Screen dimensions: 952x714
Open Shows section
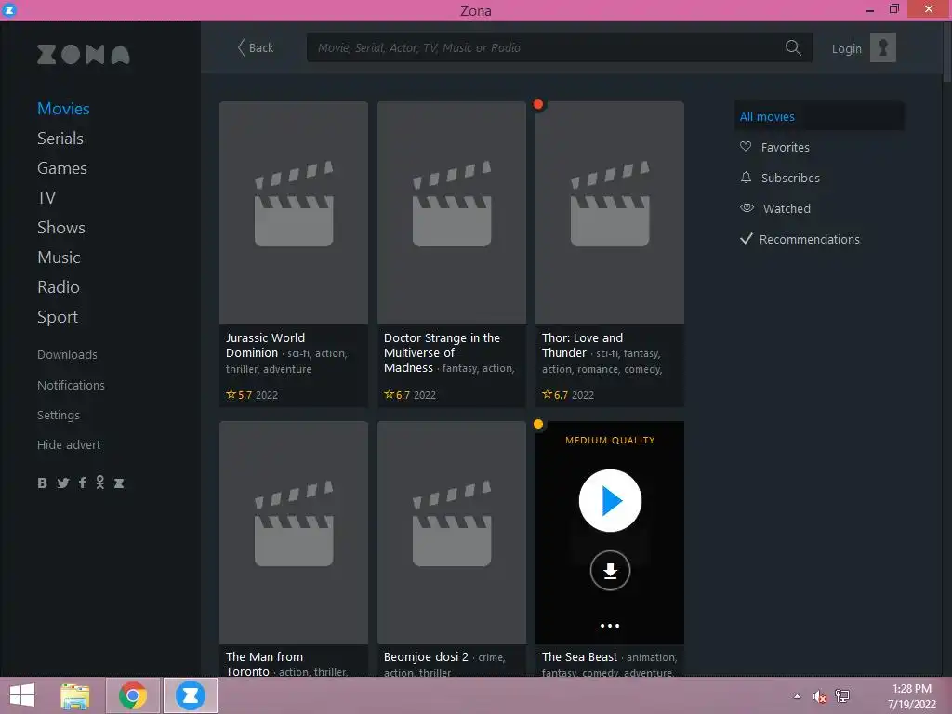pyautogui.click(x=61, y=228)
